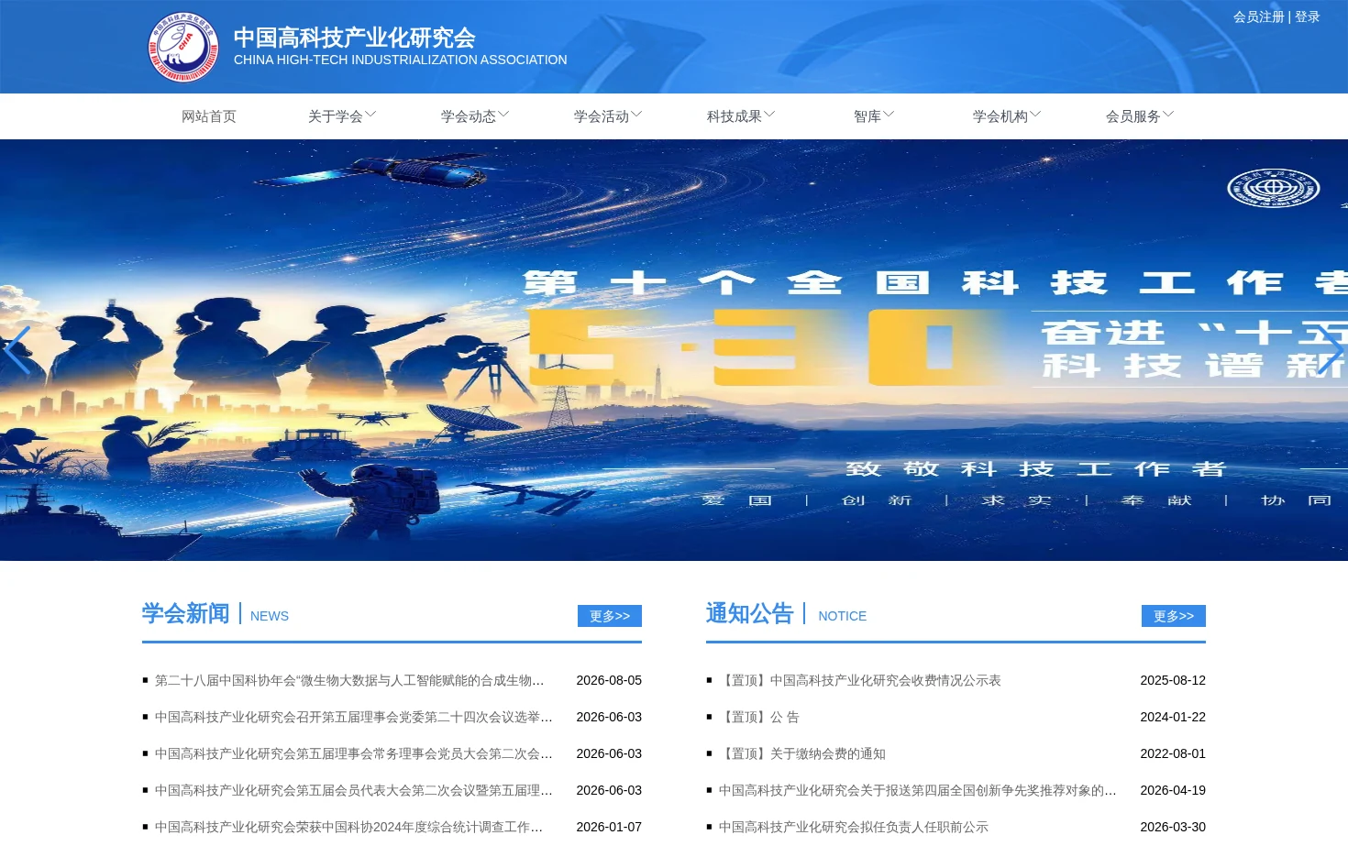Click the CHINA HIGH-TECH INDUSTRIALIZATION ASSOCIATION text
Screen dimensions: 1348x846
(401, 60)
